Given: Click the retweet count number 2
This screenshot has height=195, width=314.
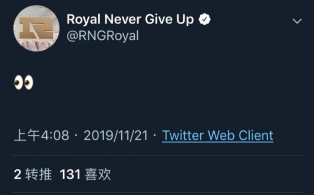Looking at the screenshot, I should (17, 174).
